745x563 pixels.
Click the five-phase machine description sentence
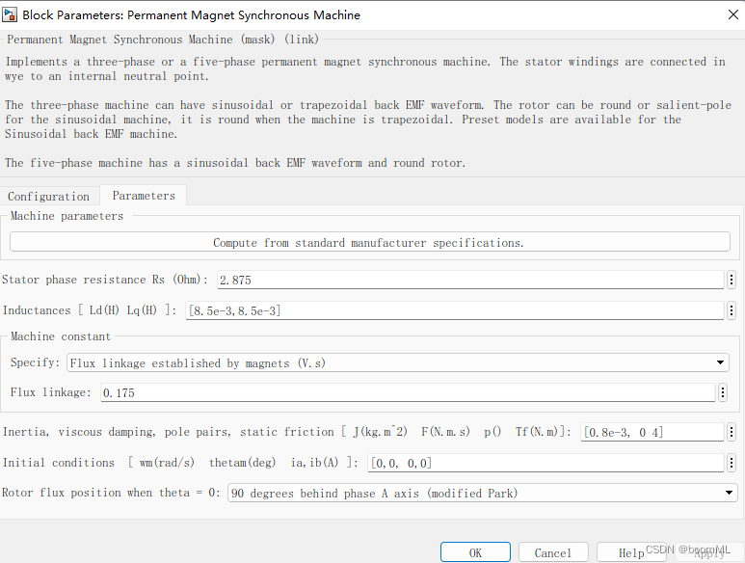coord(235,163)
